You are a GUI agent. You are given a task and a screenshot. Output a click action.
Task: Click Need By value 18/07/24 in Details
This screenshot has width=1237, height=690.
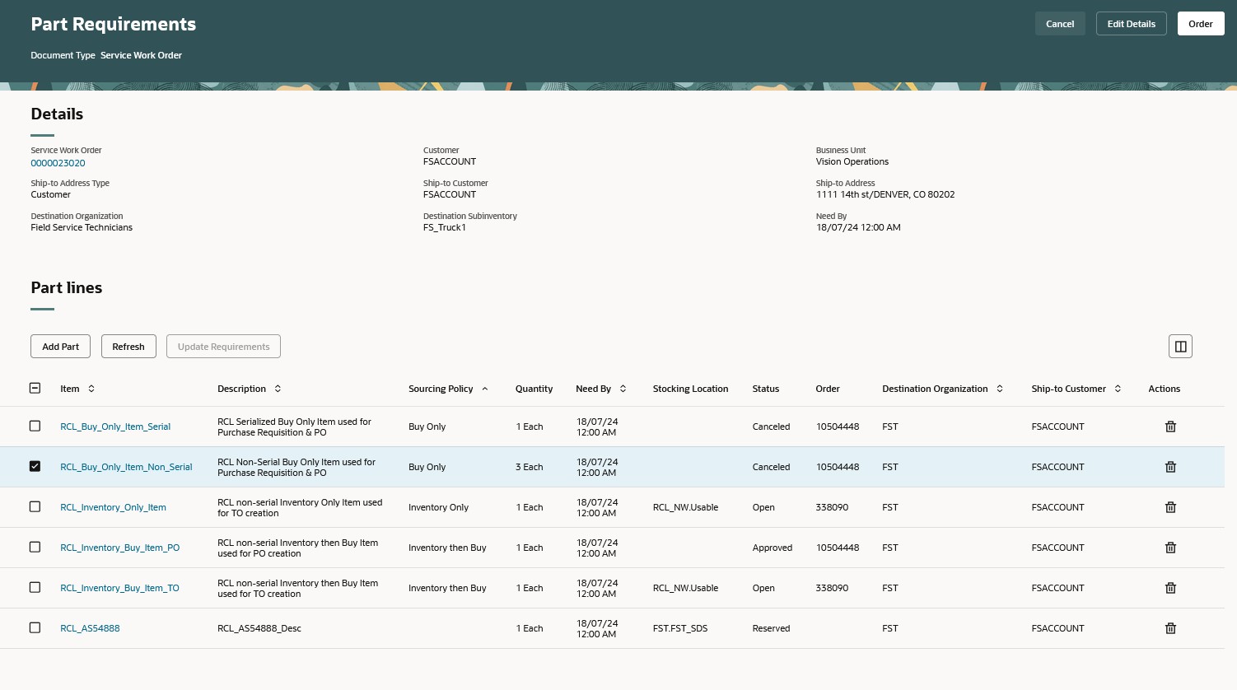tap(858, 227)
